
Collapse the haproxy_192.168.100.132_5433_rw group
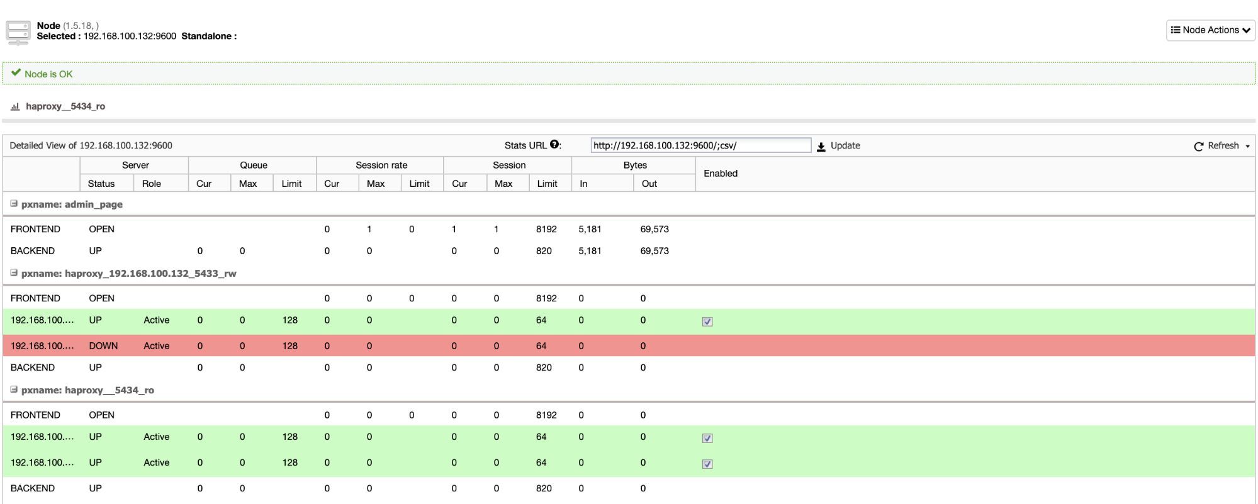pos(14,273)
